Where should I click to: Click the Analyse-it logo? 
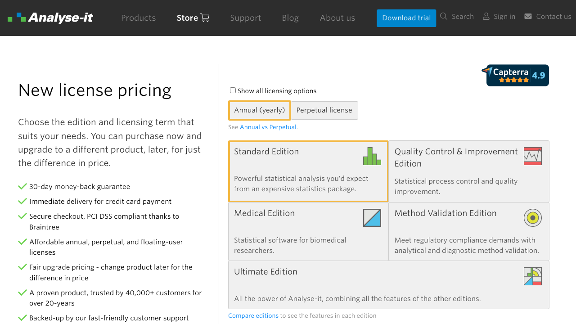click(50, 18)
